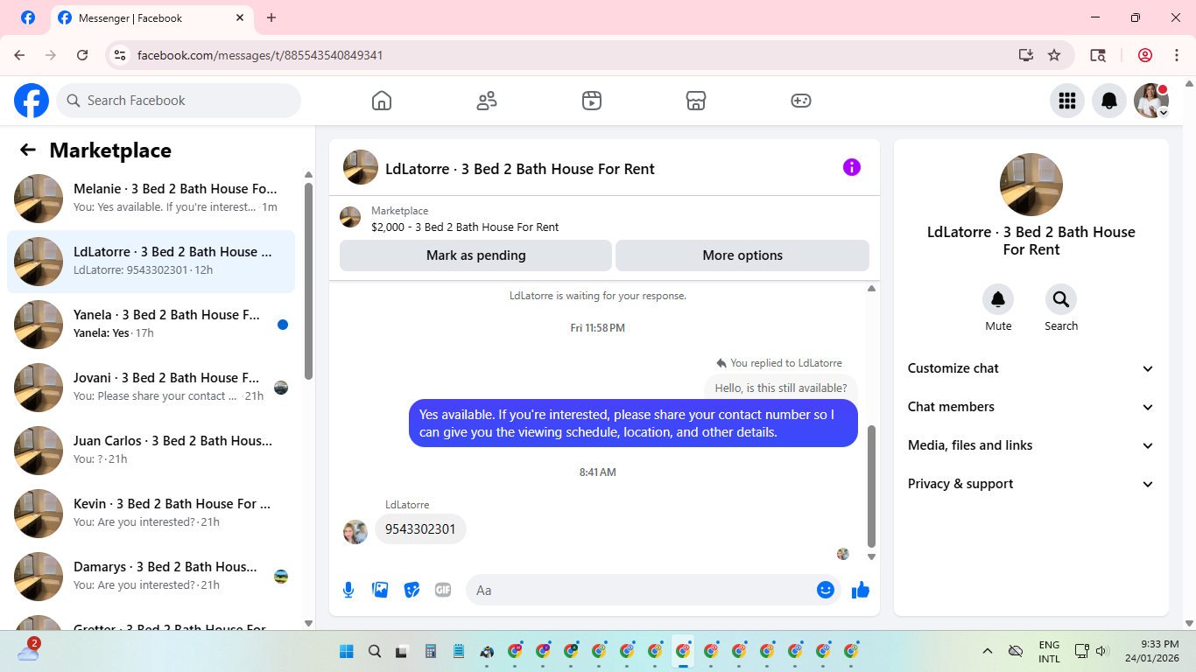Click the More options button

[742, 255]
